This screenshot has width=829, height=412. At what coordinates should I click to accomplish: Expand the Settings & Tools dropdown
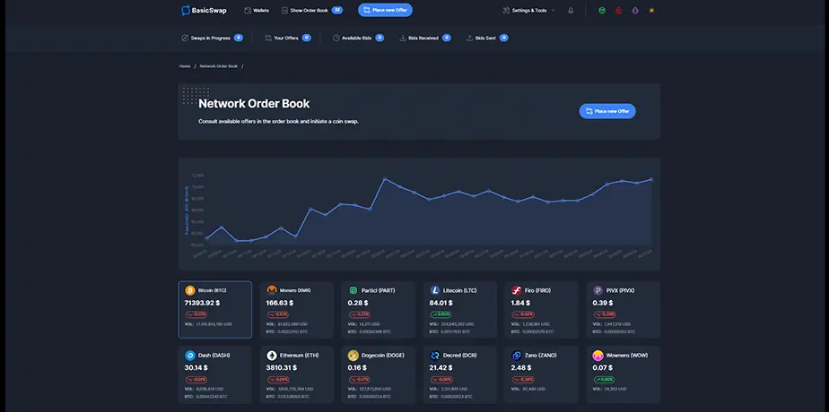click(x=528, y=10)
